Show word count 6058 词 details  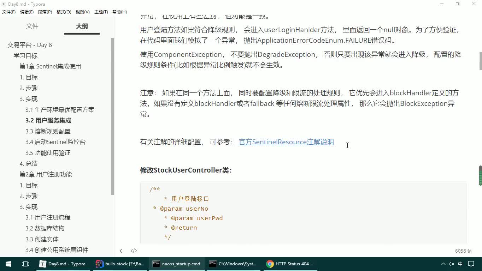[464, 251]
